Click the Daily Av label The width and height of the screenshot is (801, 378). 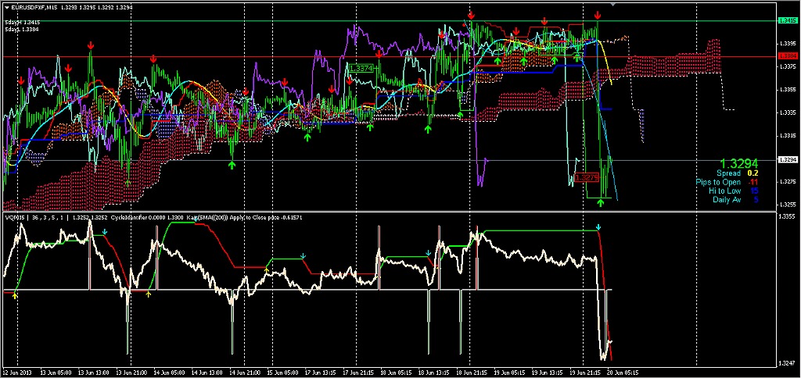point(727,199)
